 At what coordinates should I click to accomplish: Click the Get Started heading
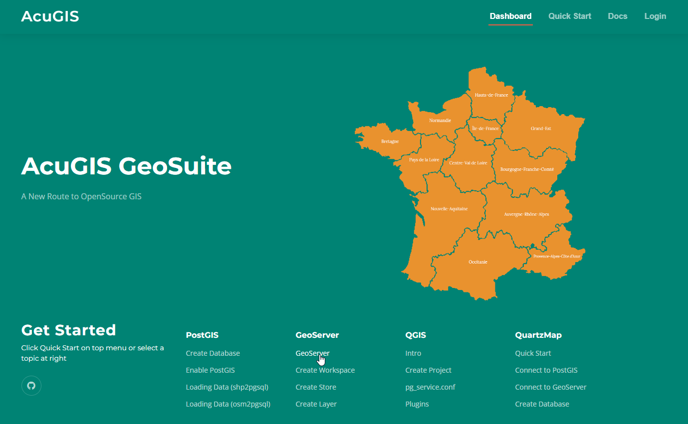click(68, 330)
